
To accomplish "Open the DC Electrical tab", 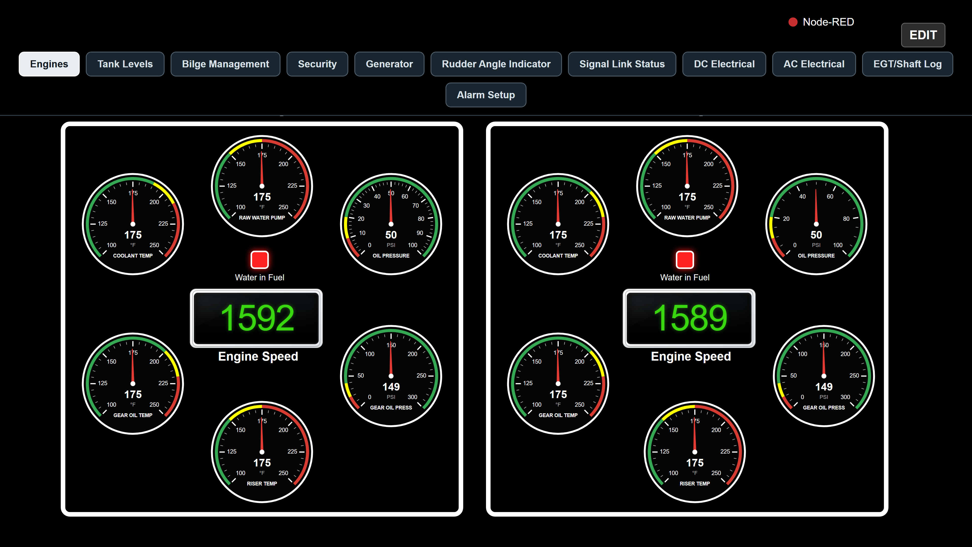I will click(724, 64).
